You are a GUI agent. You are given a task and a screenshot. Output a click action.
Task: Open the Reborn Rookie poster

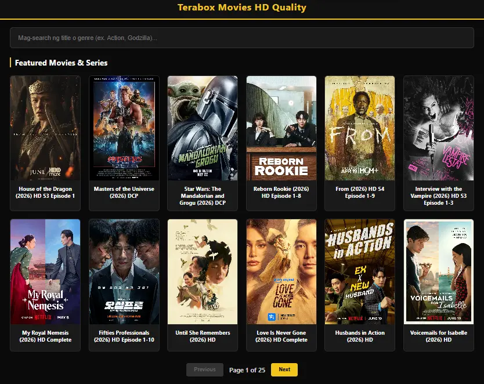tap(281, 128)
